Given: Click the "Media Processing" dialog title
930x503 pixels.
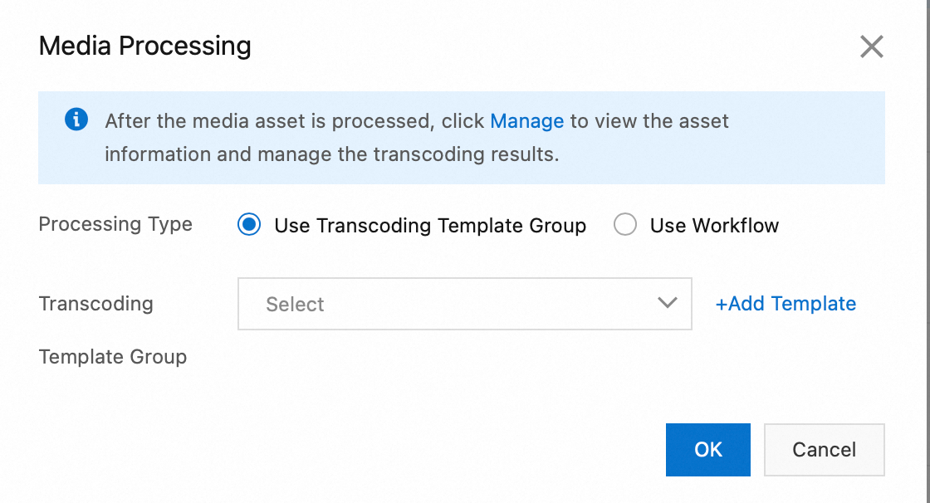Looking at the screenshot, I should click(x=144, y=46).
